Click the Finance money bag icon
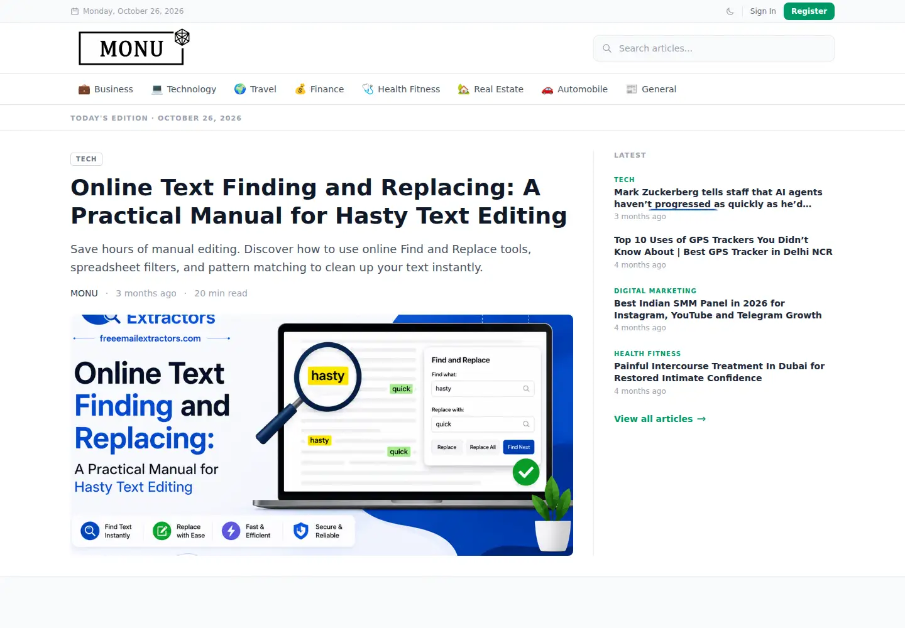Image resolution: width=905 pixels, height=628 pixels. coord(300,89)
